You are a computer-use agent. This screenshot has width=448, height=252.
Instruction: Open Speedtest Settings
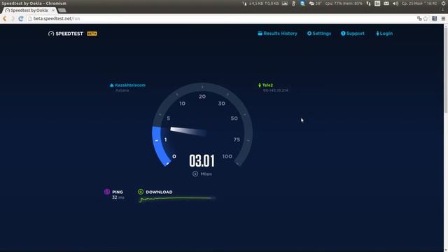click(319, 34)
